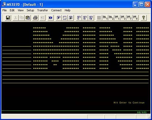Click the PF3 key button

pyautogui.click(x=123, y=18)
